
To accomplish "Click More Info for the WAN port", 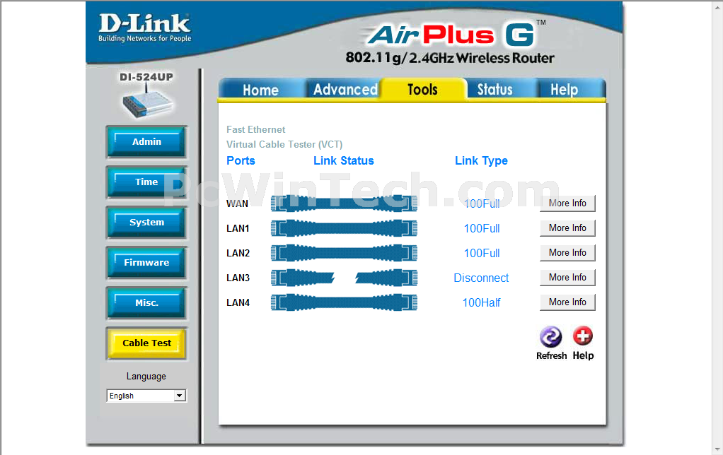I will (x=567, y=203).
